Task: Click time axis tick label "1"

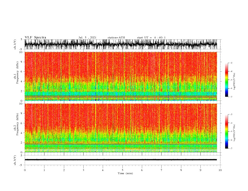Action: pos(44,170)
